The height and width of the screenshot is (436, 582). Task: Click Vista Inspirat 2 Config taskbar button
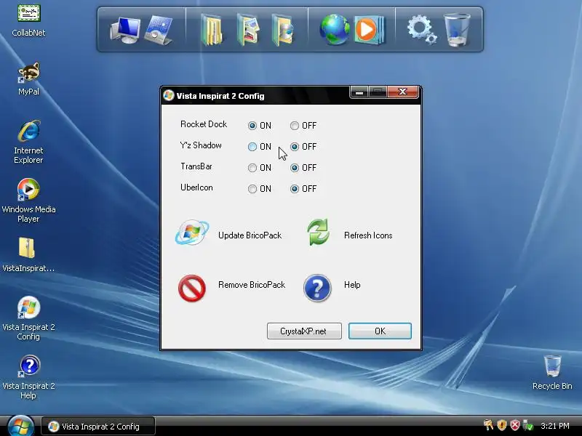[98, 427]
